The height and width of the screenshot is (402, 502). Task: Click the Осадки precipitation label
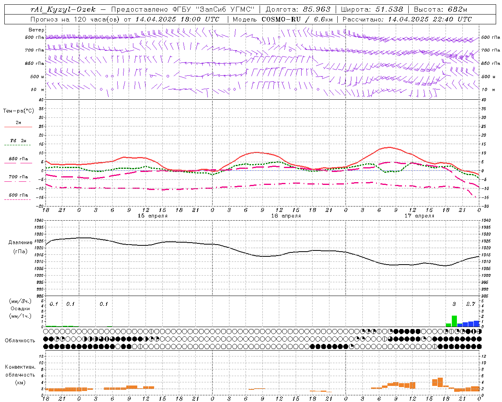(x=20, y=309)
